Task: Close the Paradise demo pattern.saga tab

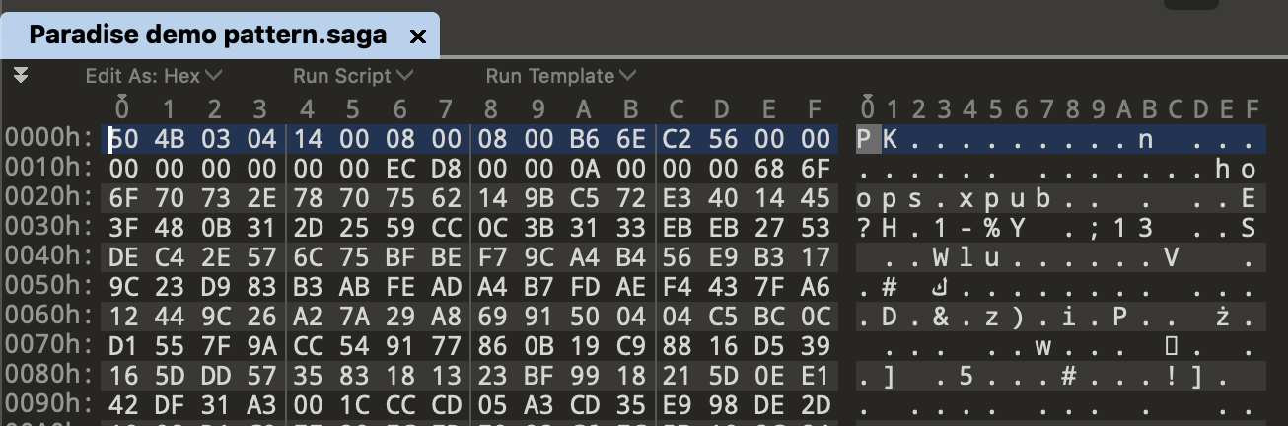Action: click(417, 36)
